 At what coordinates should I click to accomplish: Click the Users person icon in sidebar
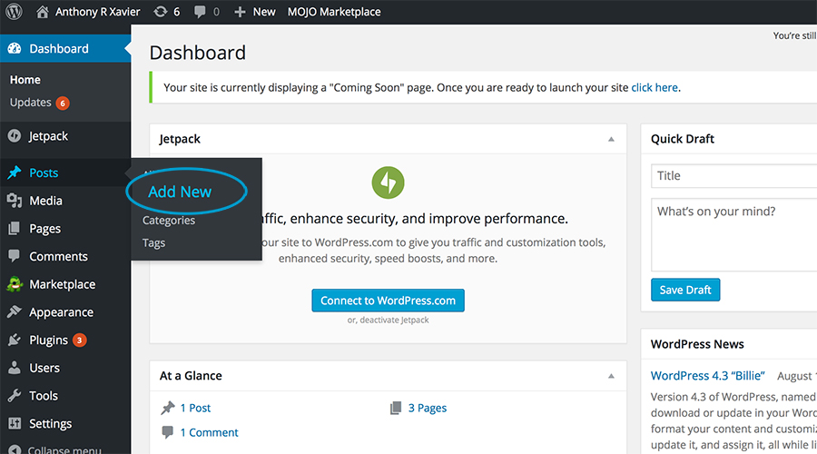point(15,368)
